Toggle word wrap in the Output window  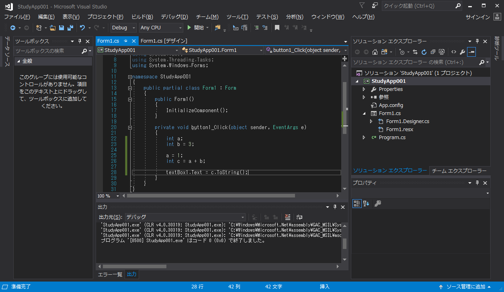click(299, 217)
